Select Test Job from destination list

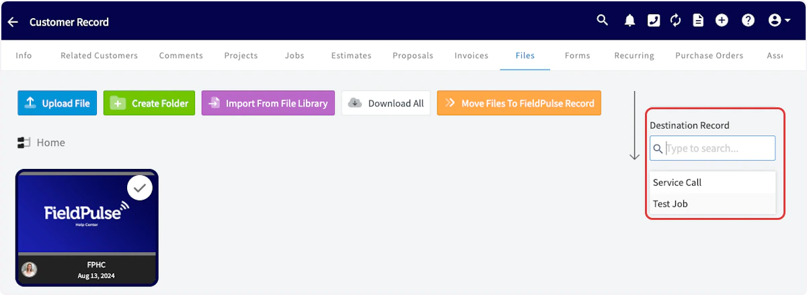coord(713,204)
